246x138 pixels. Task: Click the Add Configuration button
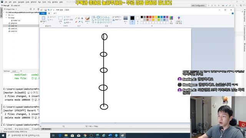pos(198,5)
